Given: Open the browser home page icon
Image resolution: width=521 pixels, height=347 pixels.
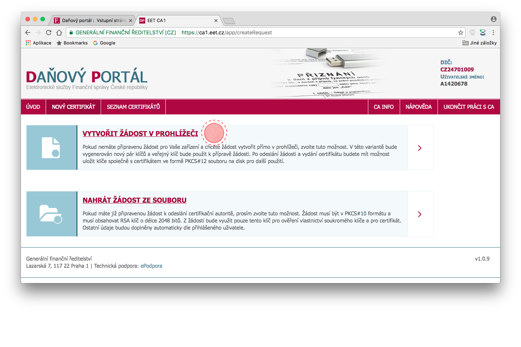Looking at the screenshot, I should coord(59,33).
